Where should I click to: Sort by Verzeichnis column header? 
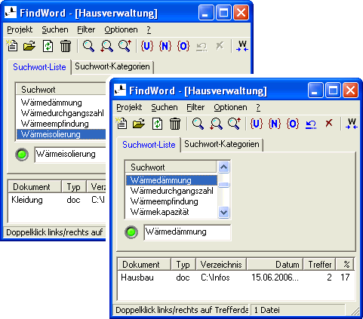[x=221, y=265]
